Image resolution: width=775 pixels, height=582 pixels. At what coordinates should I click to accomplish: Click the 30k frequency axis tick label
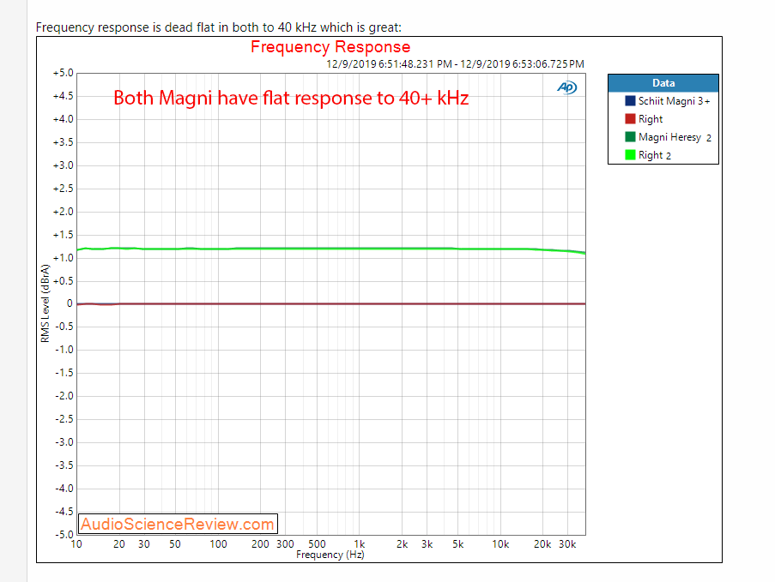(x=567, y=544)
